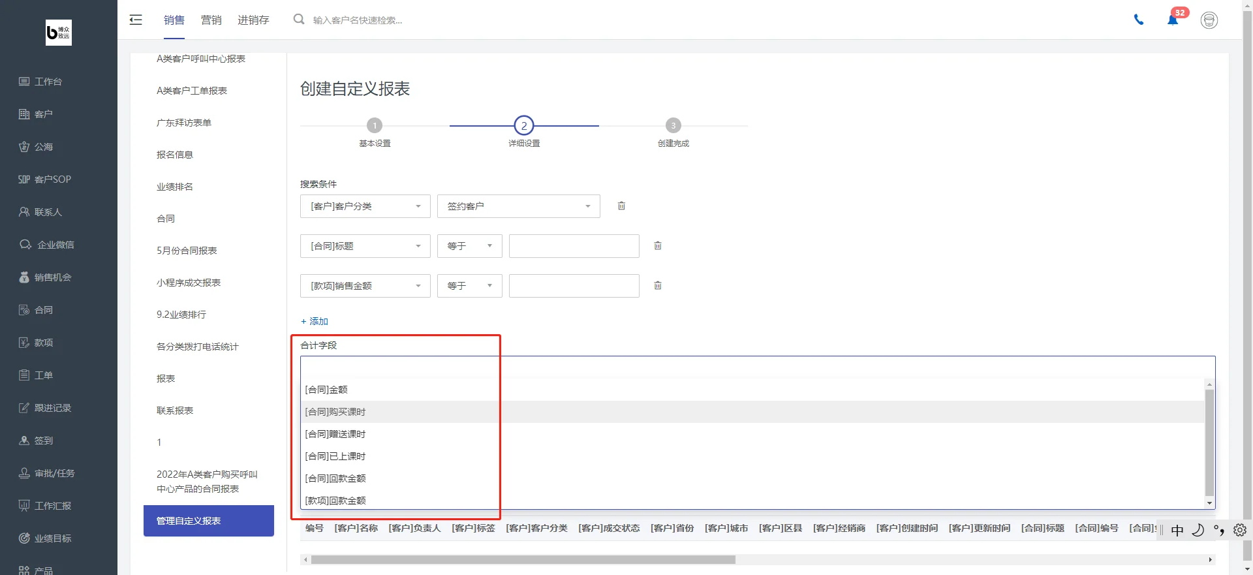
Task: Open the 小程序成交报表 report
Action: pyautogui.click(x=189, y=283)
